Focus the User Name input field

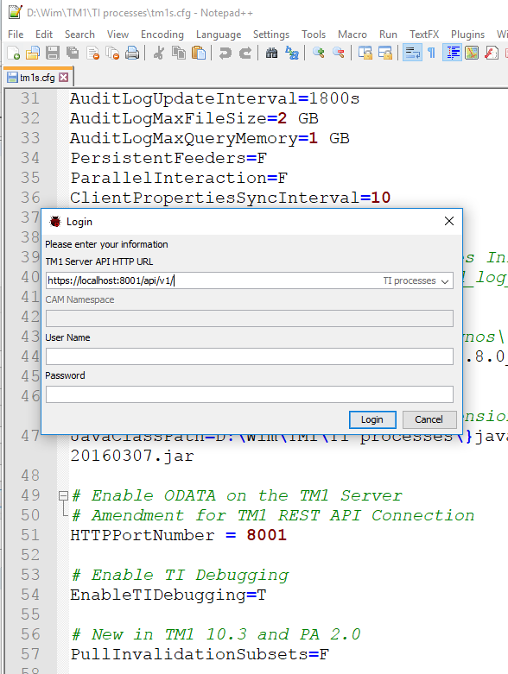click(x=250, y=356)
